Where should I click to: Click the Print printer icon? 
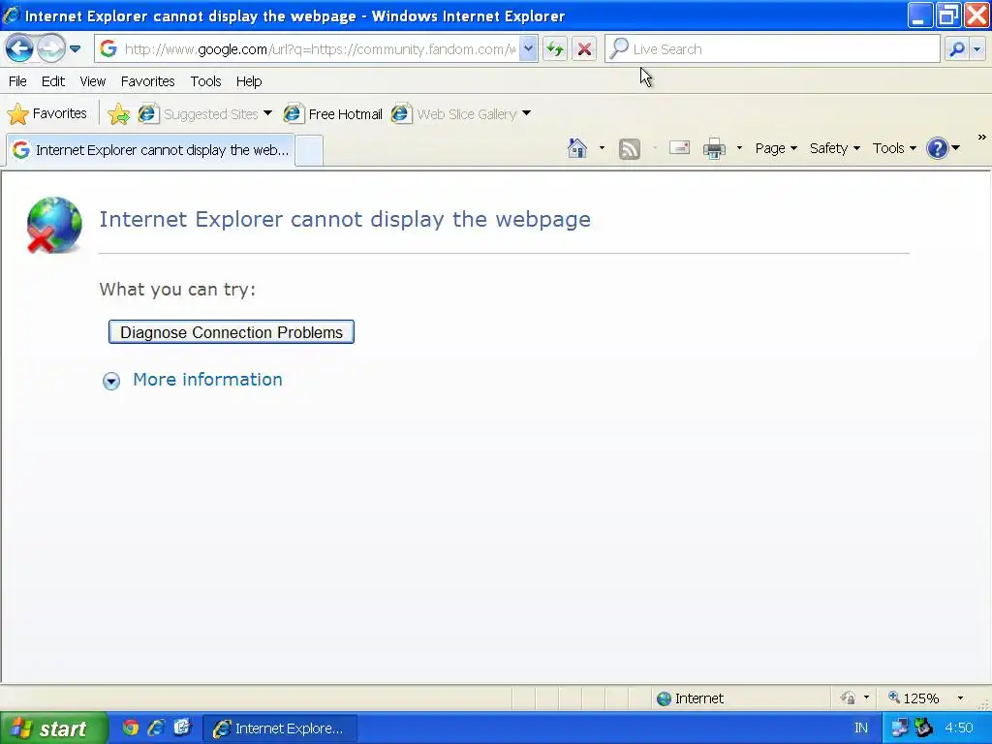click(x=714, y=148)
